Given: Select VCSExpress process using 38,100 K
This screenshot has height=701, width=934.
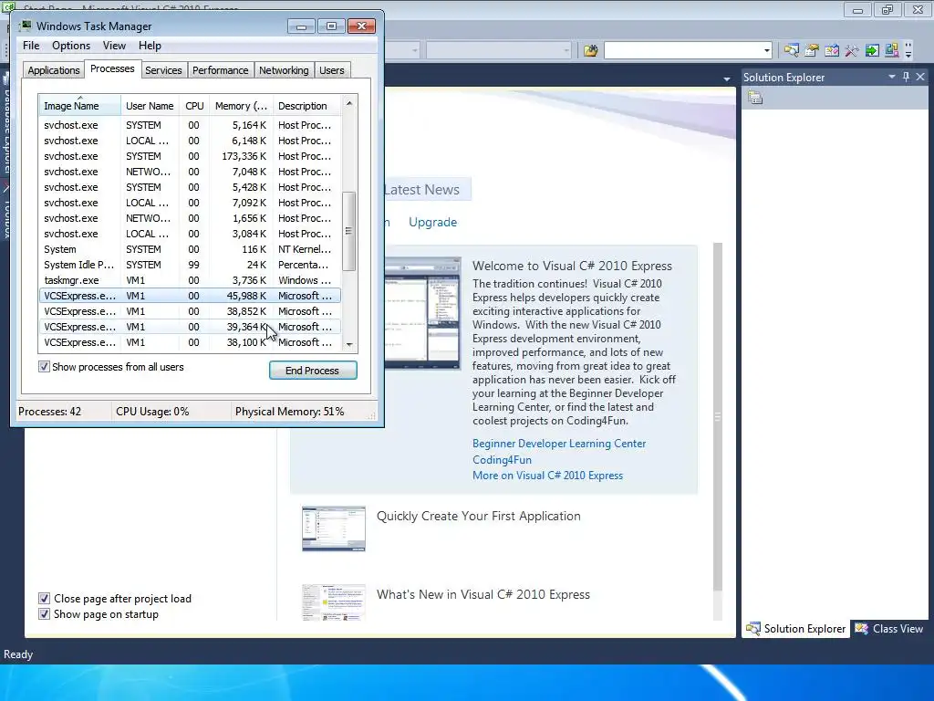Looking at the screenshot, I should click(x=190, y=342).
